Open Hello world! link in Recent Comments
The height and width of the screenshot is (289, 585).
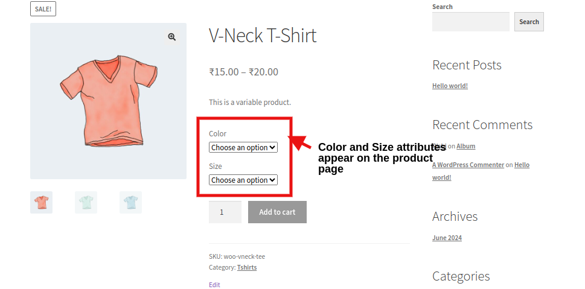tap(522, 165)
